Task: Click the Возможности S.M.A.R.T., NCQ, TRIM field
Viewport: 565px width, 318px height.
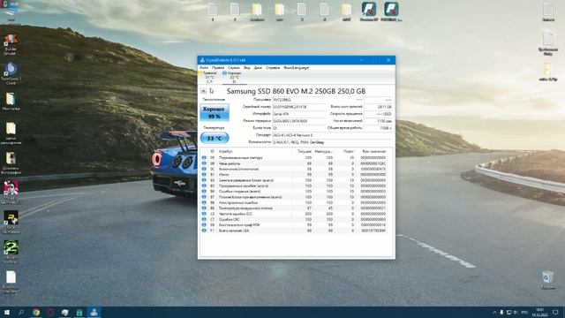Action: point(333,142)
